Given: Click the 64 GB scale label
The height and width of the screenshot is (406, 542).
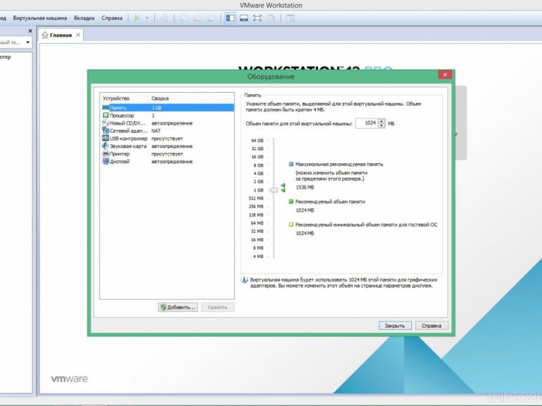Looking at the screenshot, I should (x=257, y=141).
